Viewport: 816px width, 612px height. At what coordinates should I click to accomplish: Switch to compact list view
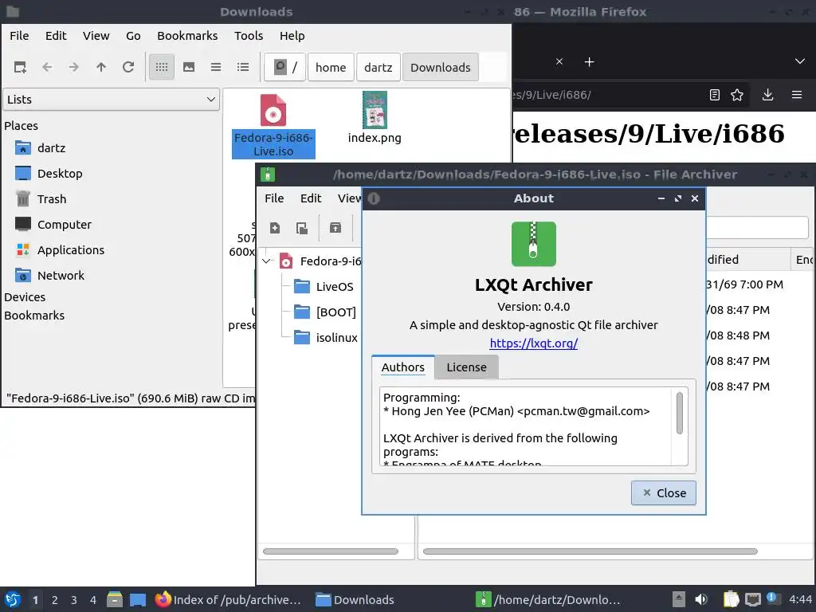pos(216,67)
